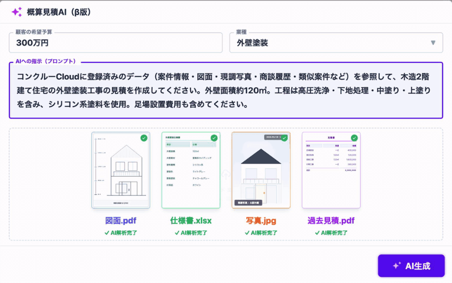
Task: Click the sparkle icon inside the AI生成 button
Action: pos(397,266)
